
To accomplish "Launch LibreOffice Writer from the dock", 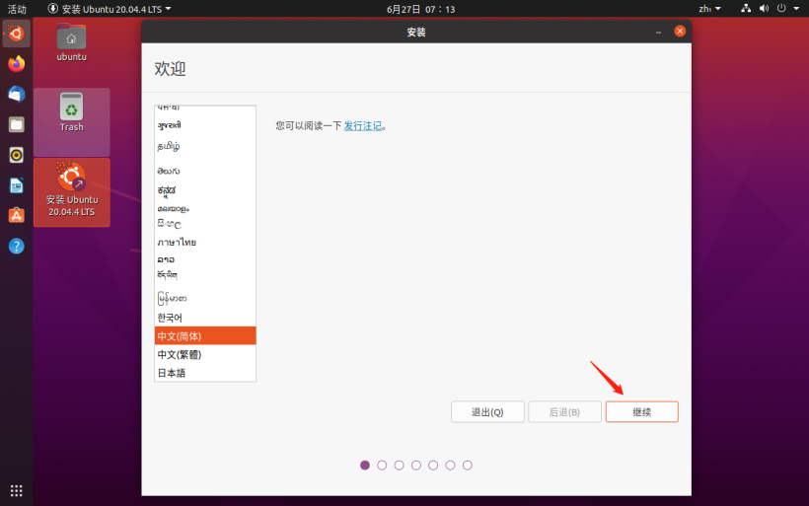I will (16, 185).
